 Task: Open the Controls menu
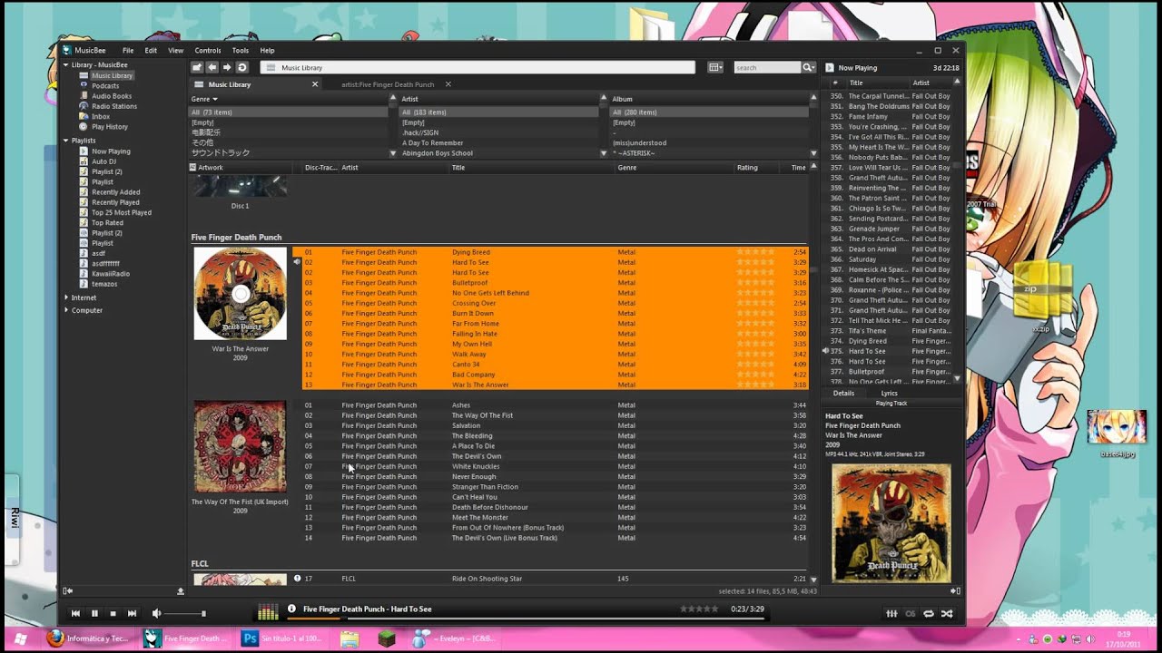tap(208, 51)
